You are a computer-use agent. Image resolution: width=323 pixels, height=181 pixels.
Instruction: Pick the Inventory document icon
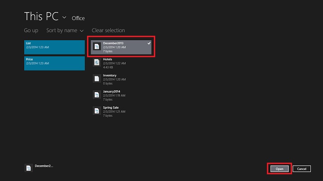click(x=97, y=79)
